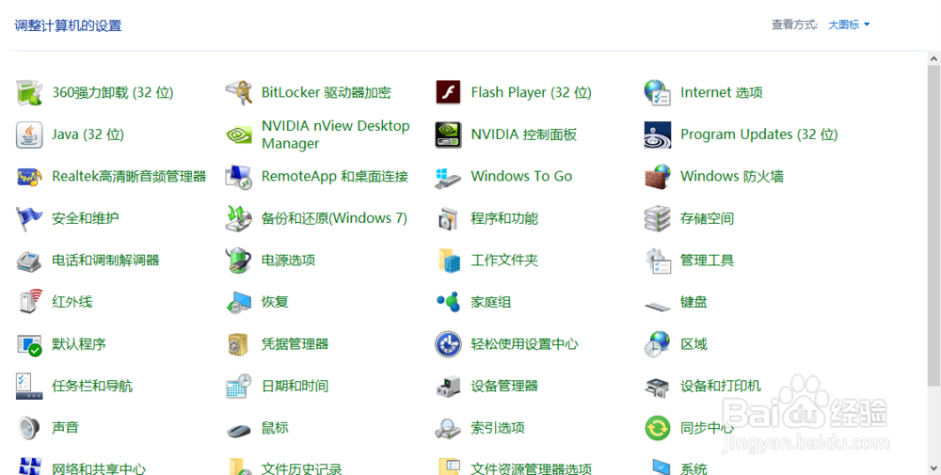The height and width of the screenshot is (475, 941).
Task: Click the scrollbar down arrow
Action: point(933,467)
